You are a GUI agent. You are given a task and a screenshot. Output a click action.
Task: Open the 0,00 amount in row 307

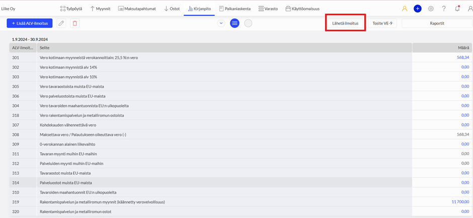465,125
